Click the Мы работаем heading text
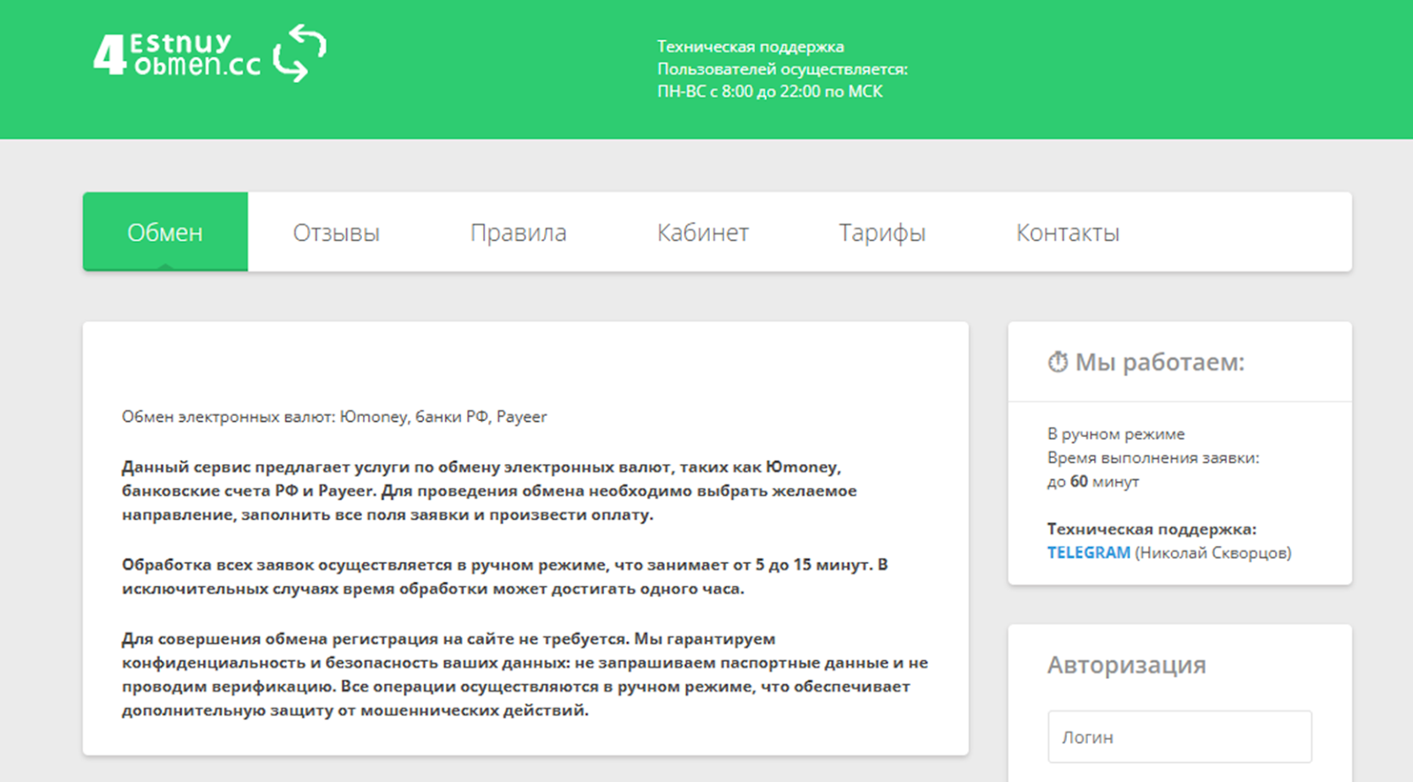This screenshot has height=782, width=1413. (x=1159, y=362)
